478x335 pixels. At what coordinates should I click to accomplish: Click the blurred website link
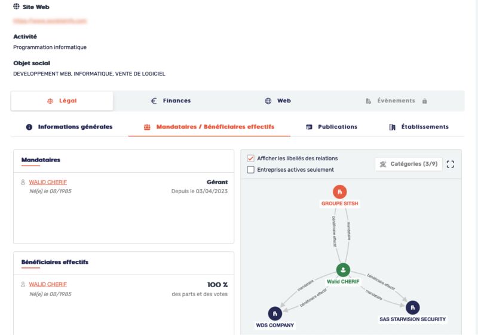point(50,21)
